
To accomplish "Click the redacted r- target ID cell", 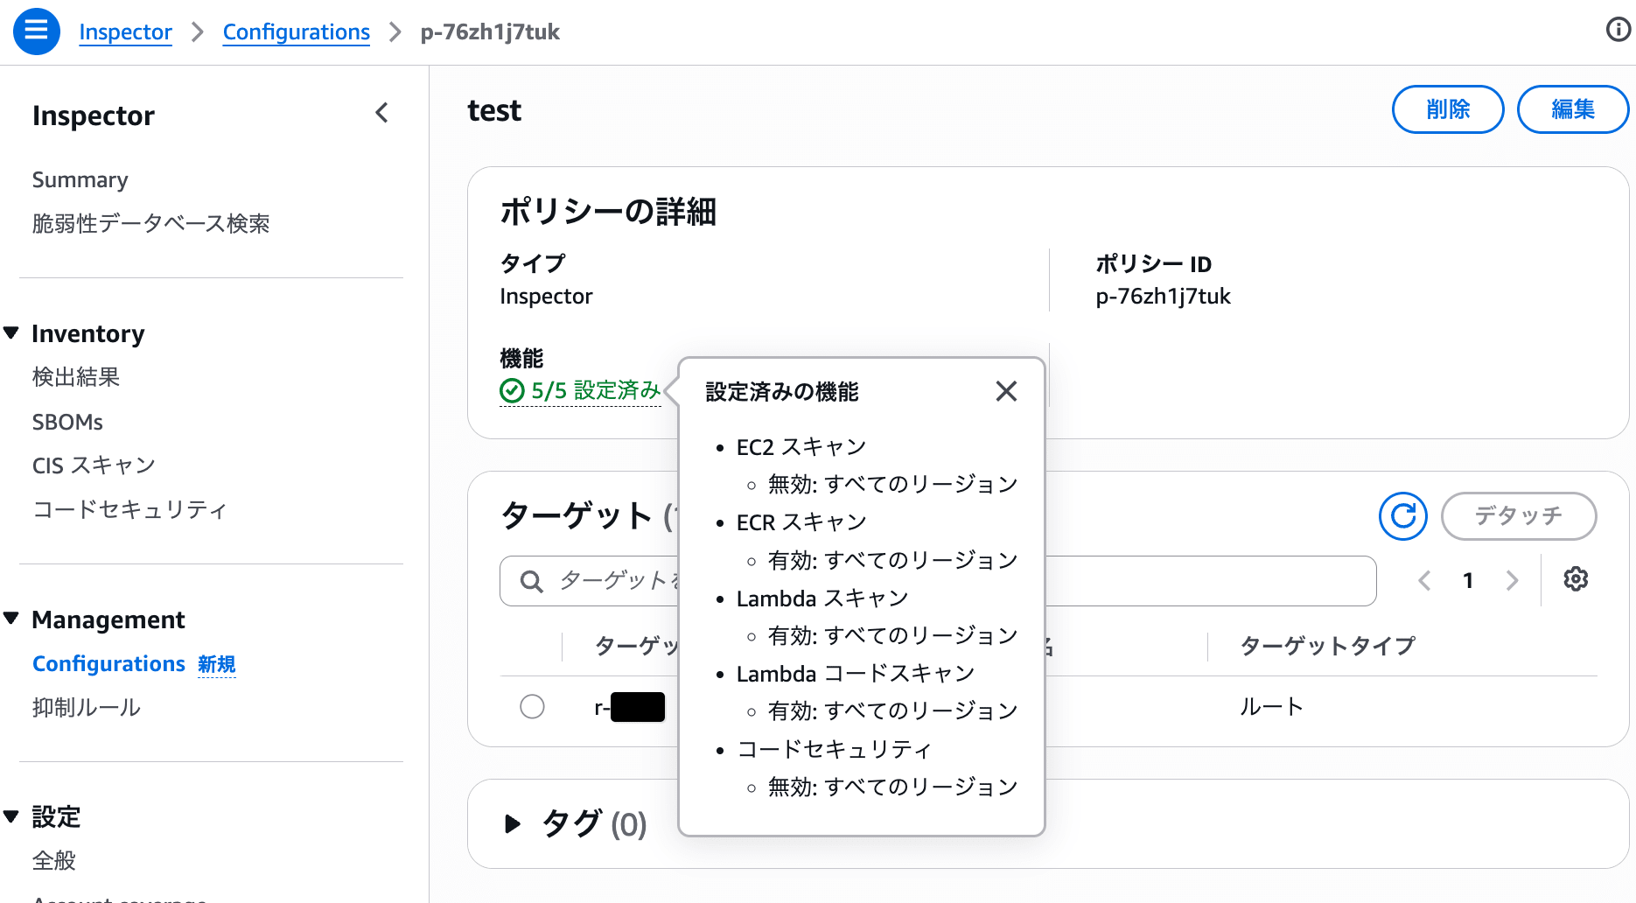I will (630, 707).
